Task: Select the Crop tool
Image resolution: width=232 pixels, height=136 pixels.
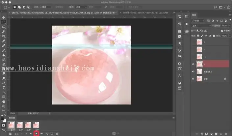Action: coord(4,36)
